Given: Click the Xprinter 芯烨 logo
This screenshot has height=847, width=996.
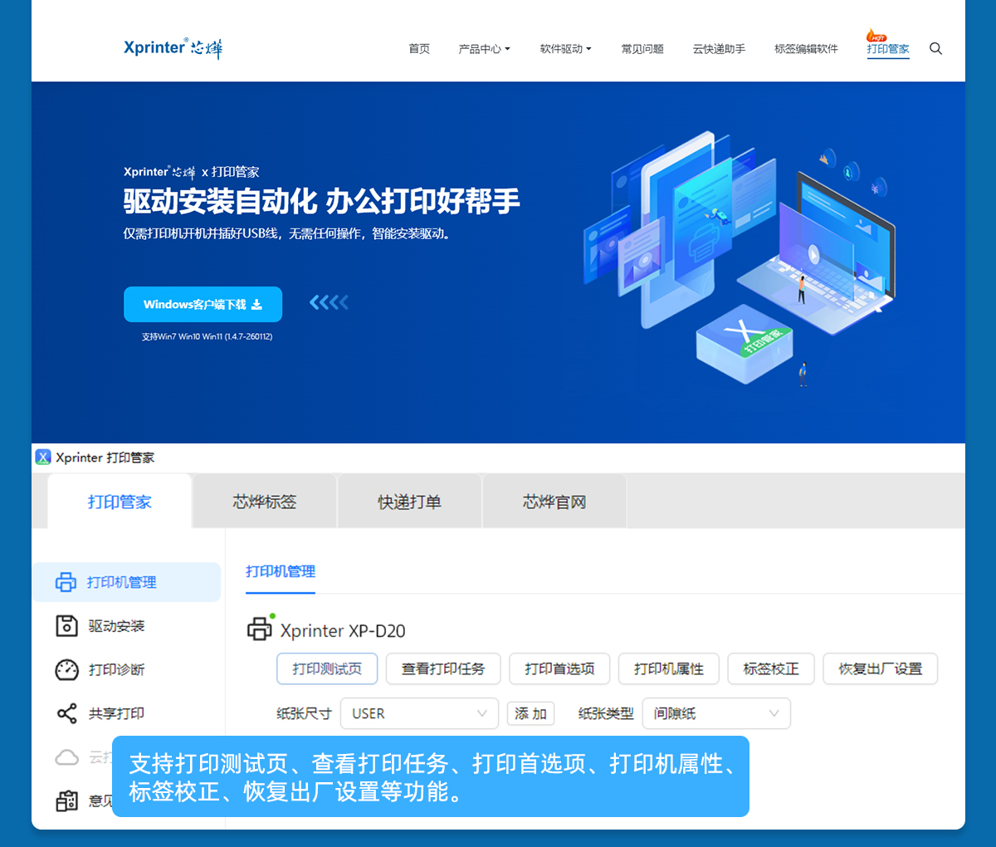Looking at the screenshot, I should point(173,48).
